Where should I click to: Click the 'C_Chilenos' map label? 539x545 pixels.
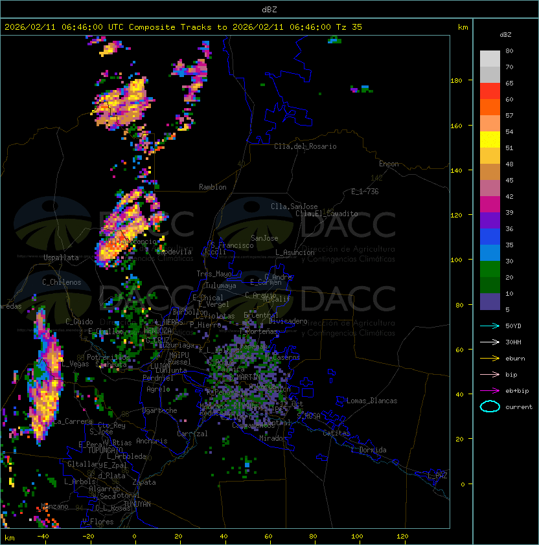point(62,282)
